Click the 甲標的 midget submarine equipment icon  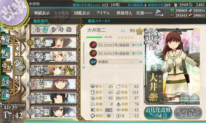point(93,62)
